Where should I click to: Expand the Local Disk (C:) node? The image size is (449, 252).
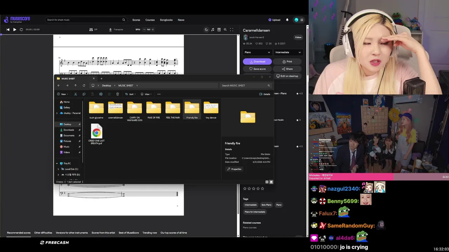pyautogui.click(x=58, y=169)
